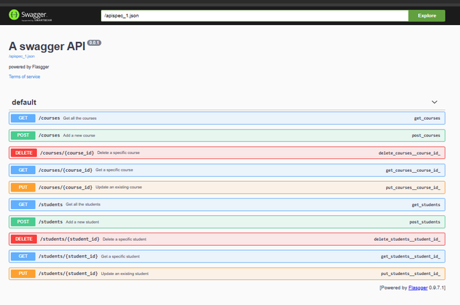The width and height of the screenshot is (460, 305).
Task: Click the get_students__student_id_ operation ID
Action: point(411,256)
